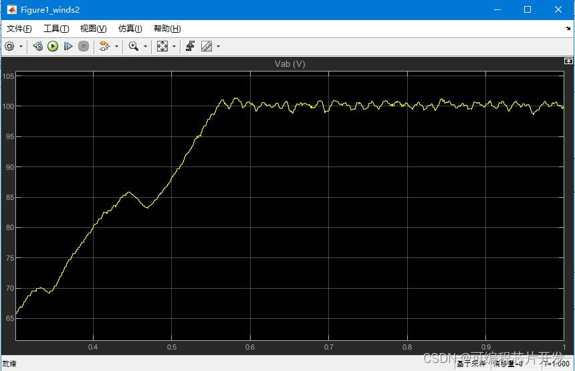Click the y-axis tick label 100
Image resolution: width=575 pixels, height=371 pixels.
pyautogui.click(x=8, y=106)
